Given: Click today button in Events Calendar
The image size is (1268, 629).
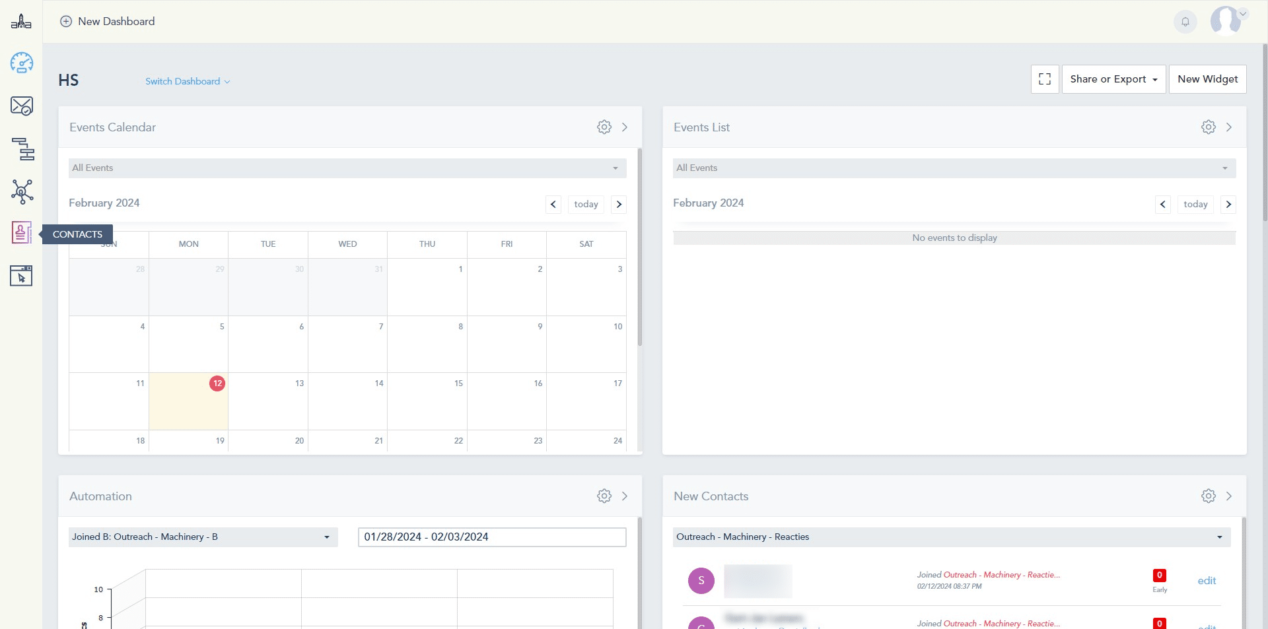Looking at the screenshot, I should (586, 205).
